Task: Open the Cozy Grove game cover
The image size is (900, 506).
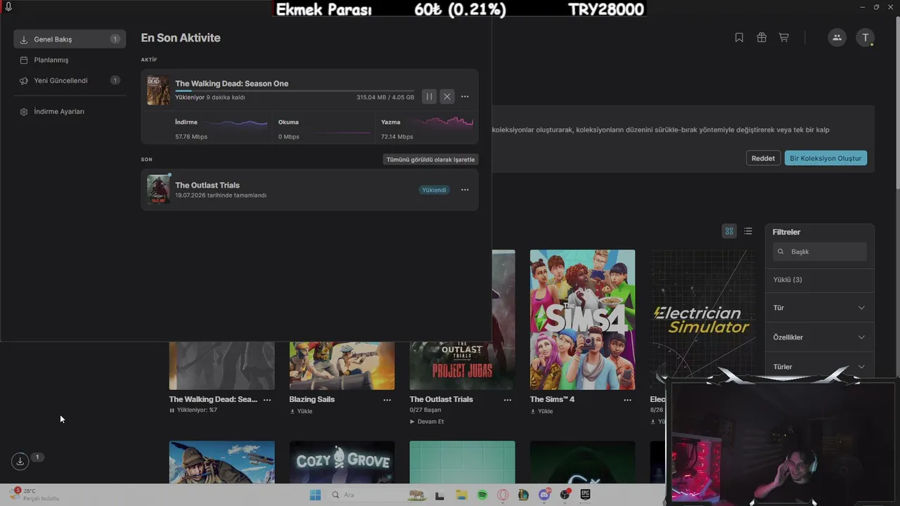Action: click(x=342, y=462)
